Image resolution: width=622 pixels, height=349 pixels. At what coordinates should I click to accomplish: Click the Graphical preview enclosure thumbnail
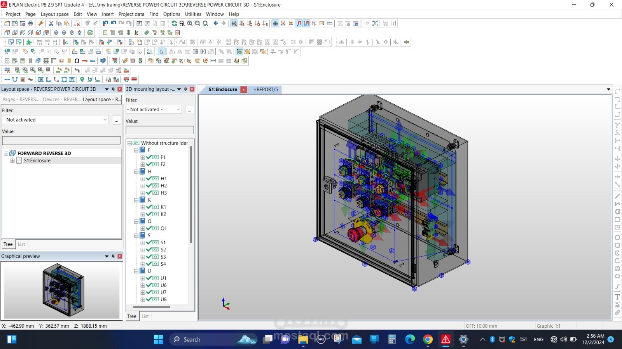tap(63, 289)
